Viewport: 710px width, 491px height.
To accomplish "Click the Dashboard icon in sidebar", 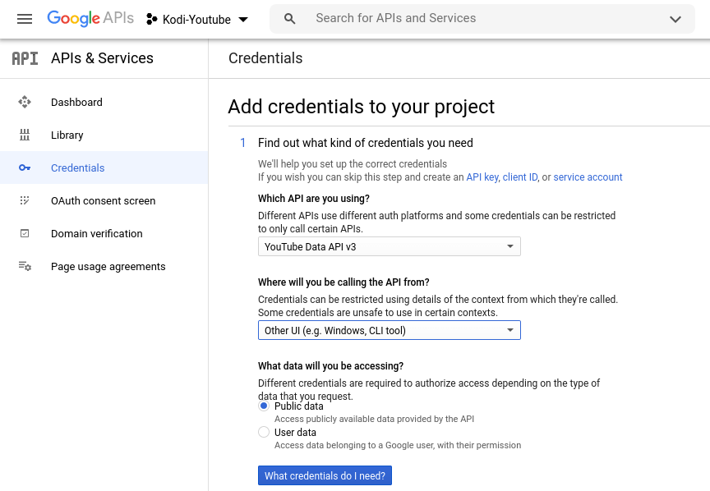I will (25, 103).
